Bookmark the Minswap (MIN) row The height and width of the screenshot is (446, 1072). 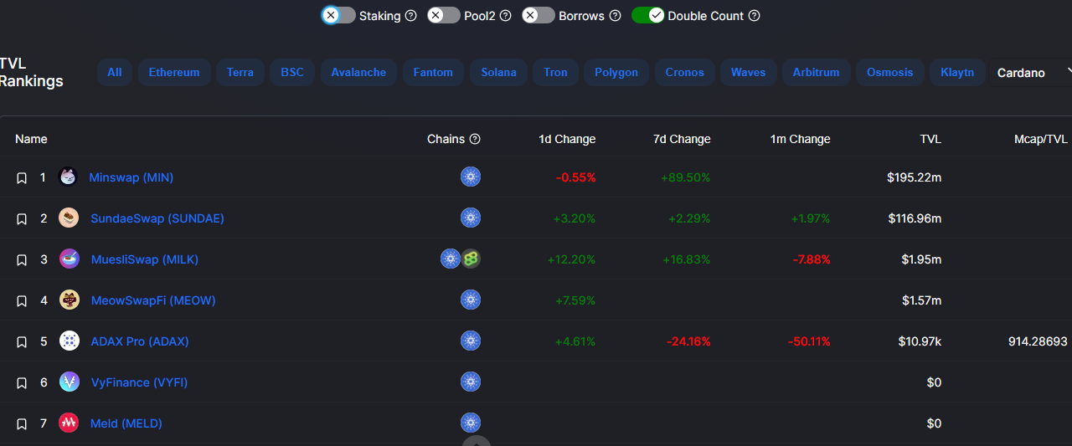click(22, 178)
